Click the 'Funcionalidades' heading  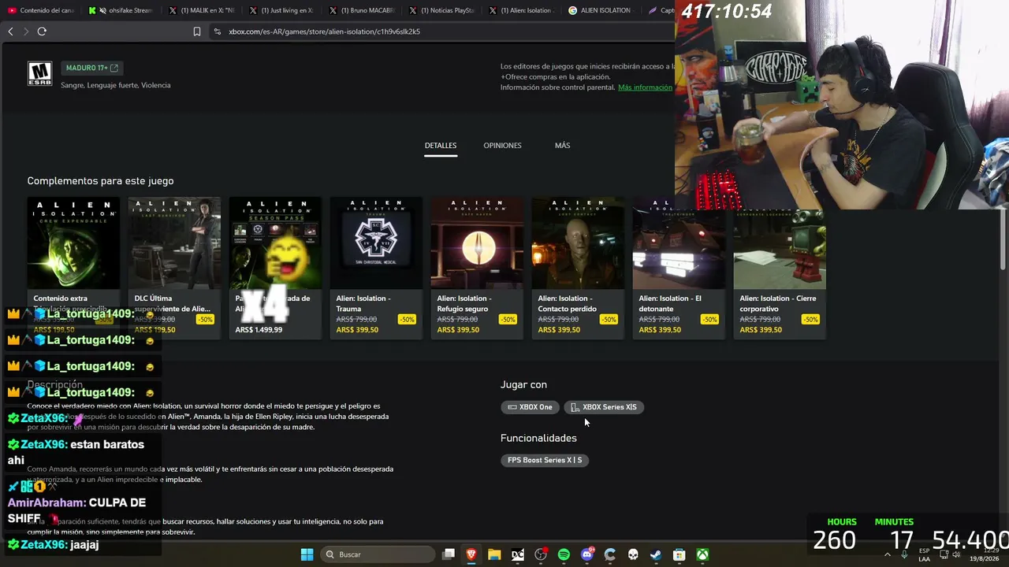(538, 438)
